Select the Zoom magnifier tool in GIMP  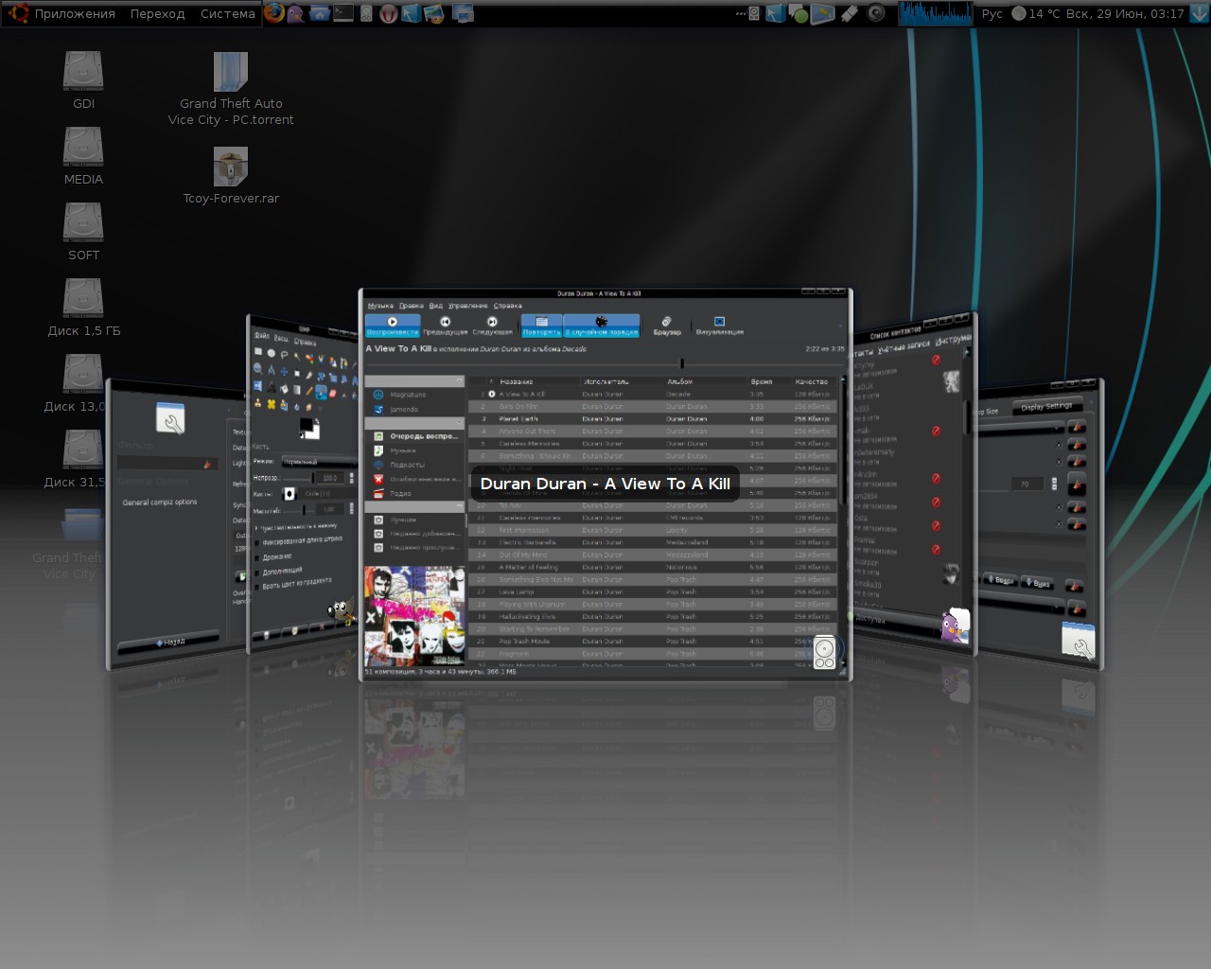(257, 368)
